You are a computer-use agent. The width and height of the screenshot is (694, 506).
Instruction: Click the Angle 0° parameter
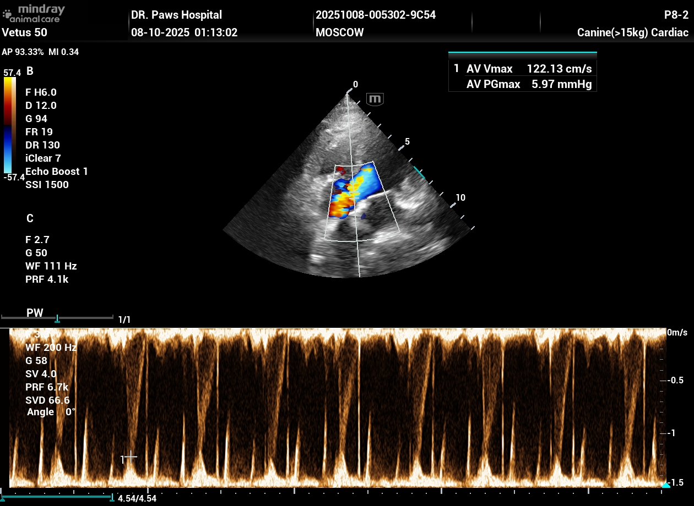51,412
